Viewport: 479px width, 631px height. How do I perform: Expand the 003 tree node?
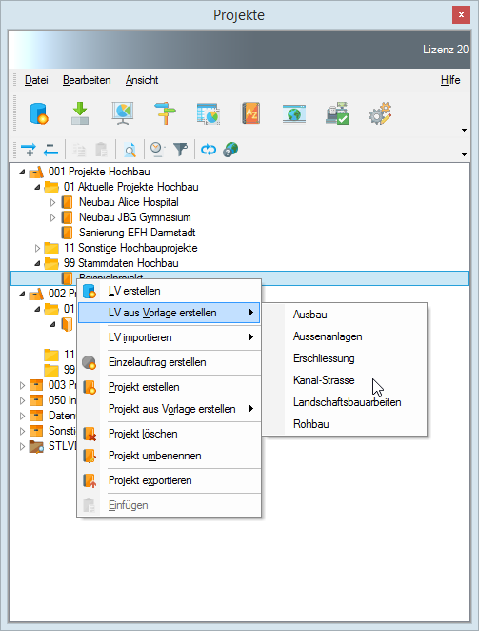pyautogui.click(x=22, y=385)
